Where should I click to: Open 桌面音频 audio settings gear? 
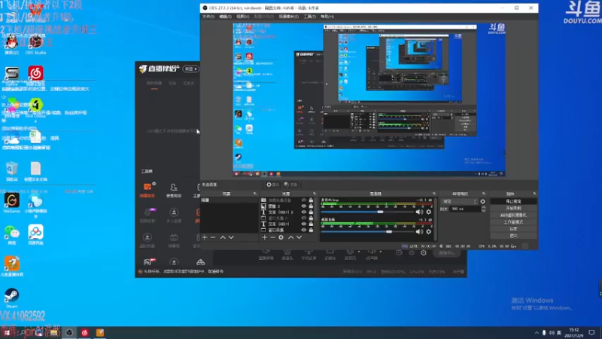[x=428, y=232]
